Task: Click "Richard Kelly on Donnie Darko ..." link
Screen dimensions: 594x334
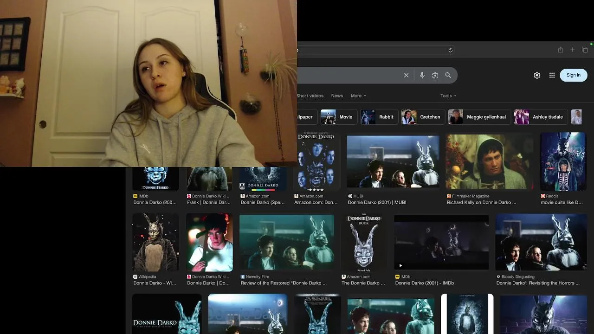Action: (481, 202)
